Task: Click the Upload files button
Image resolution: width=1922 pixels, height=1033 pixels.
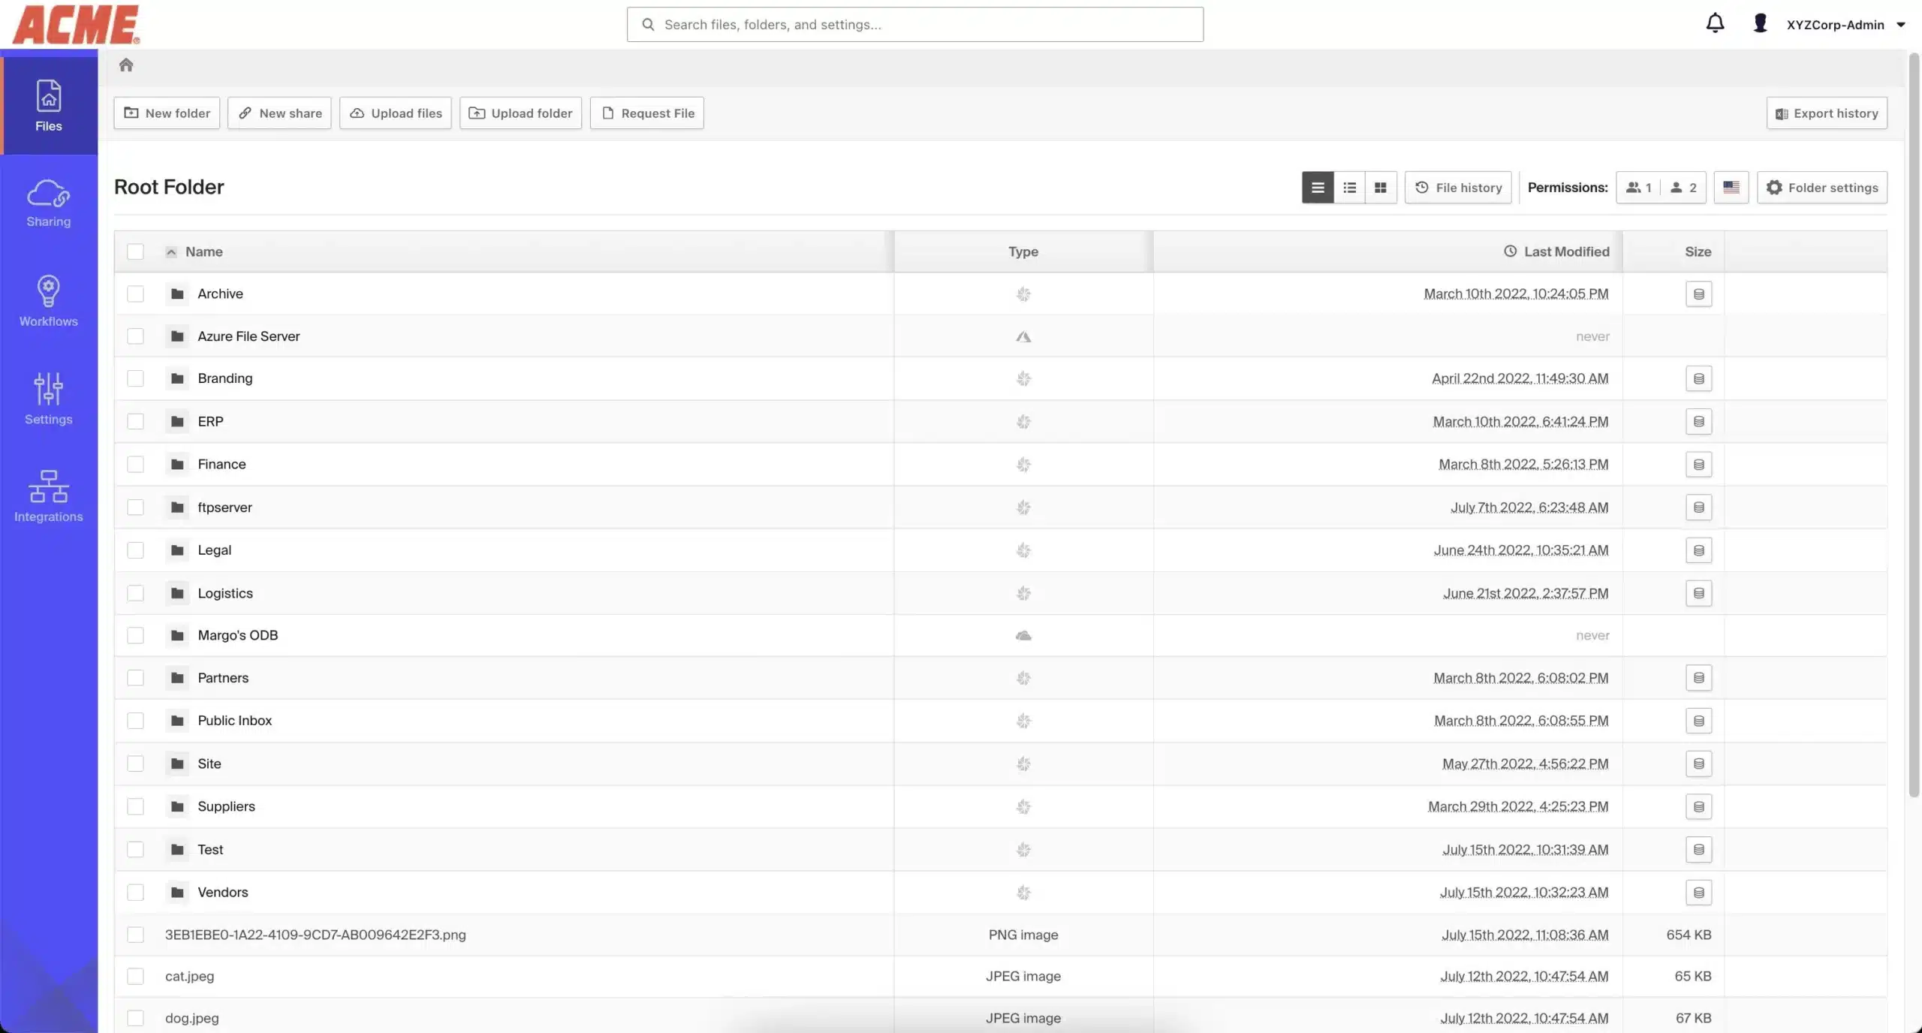Action: [x=396, y=113]
